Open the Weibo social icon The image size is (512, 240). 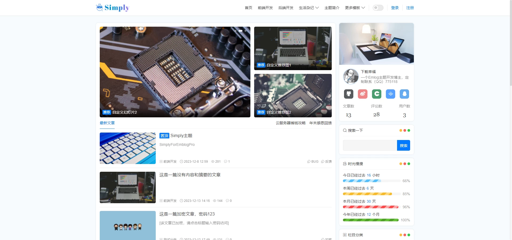tap(363, 94)
